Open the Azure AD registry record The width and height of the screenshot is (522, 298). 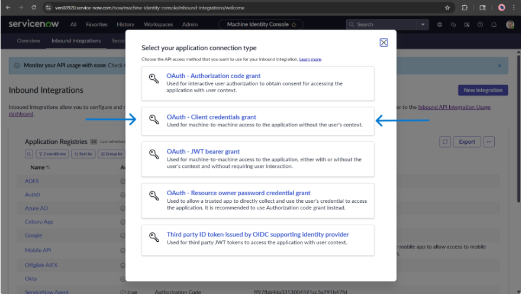point(36,208)
